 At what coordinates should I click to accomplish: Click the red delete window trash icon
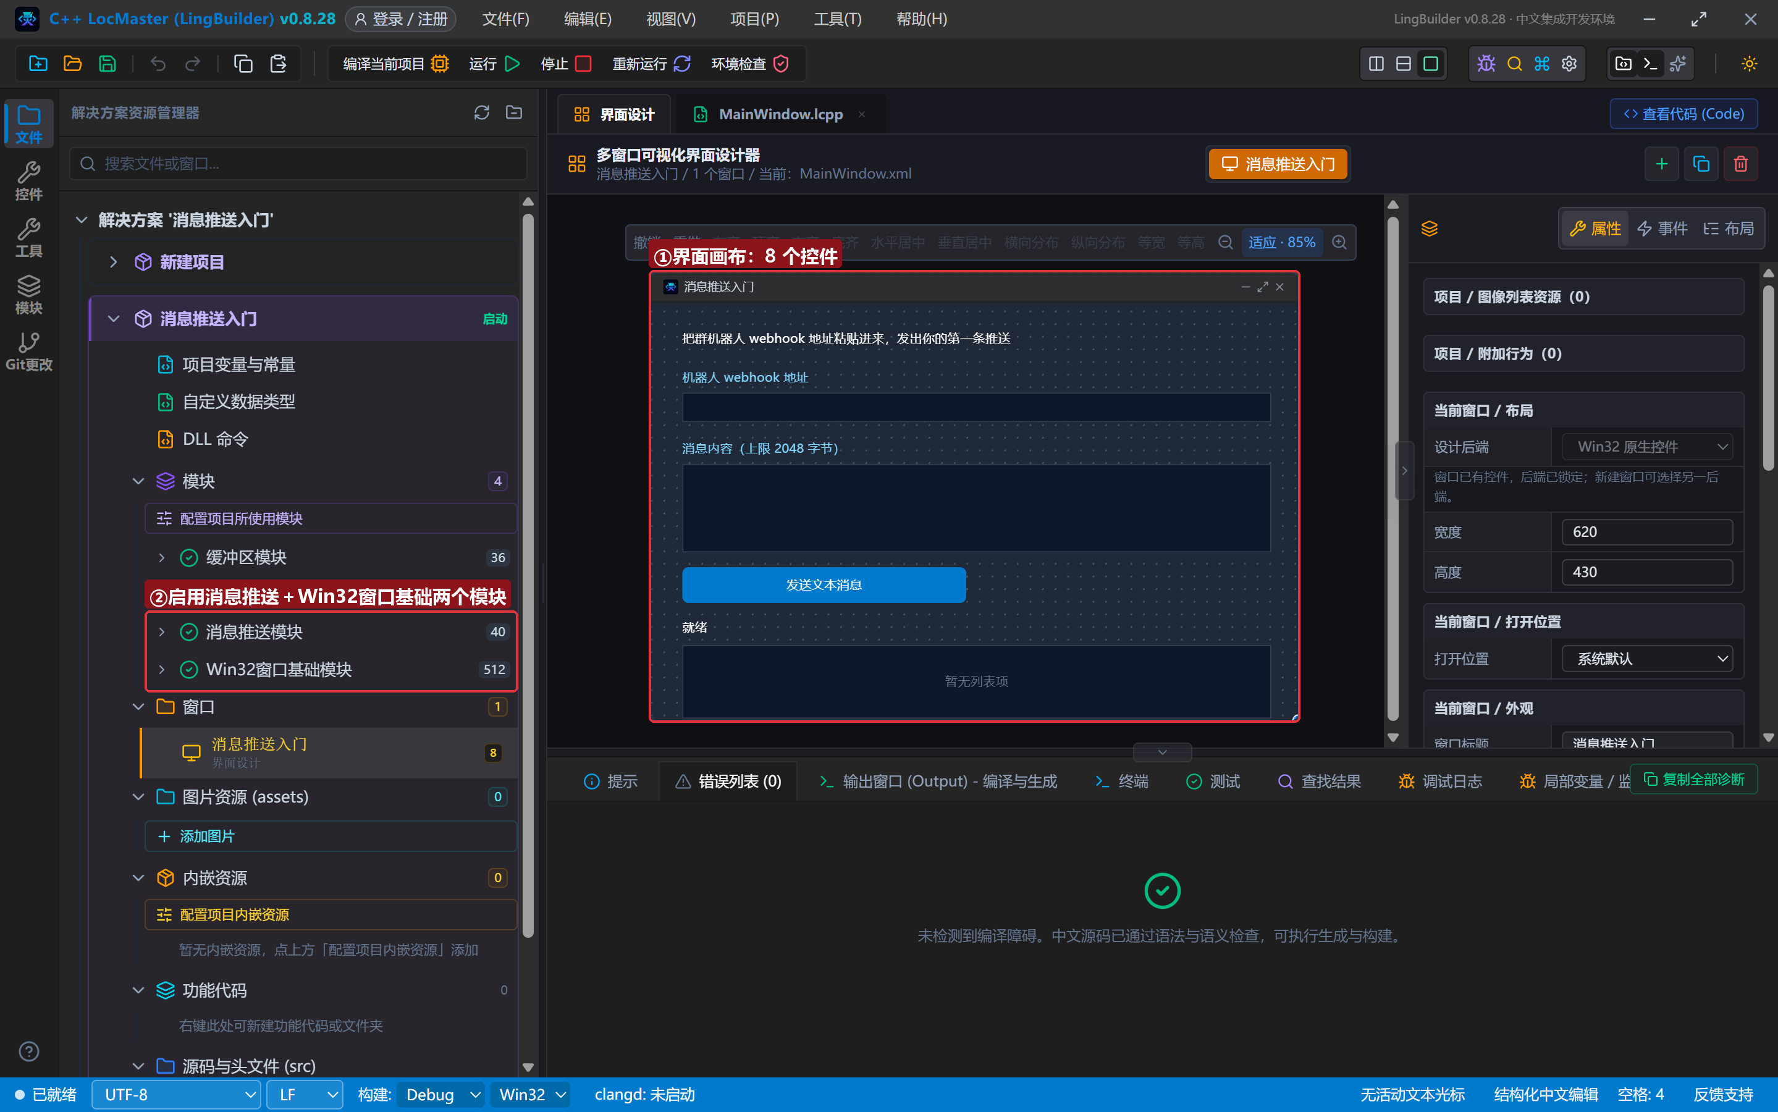tap(1740, 164)
